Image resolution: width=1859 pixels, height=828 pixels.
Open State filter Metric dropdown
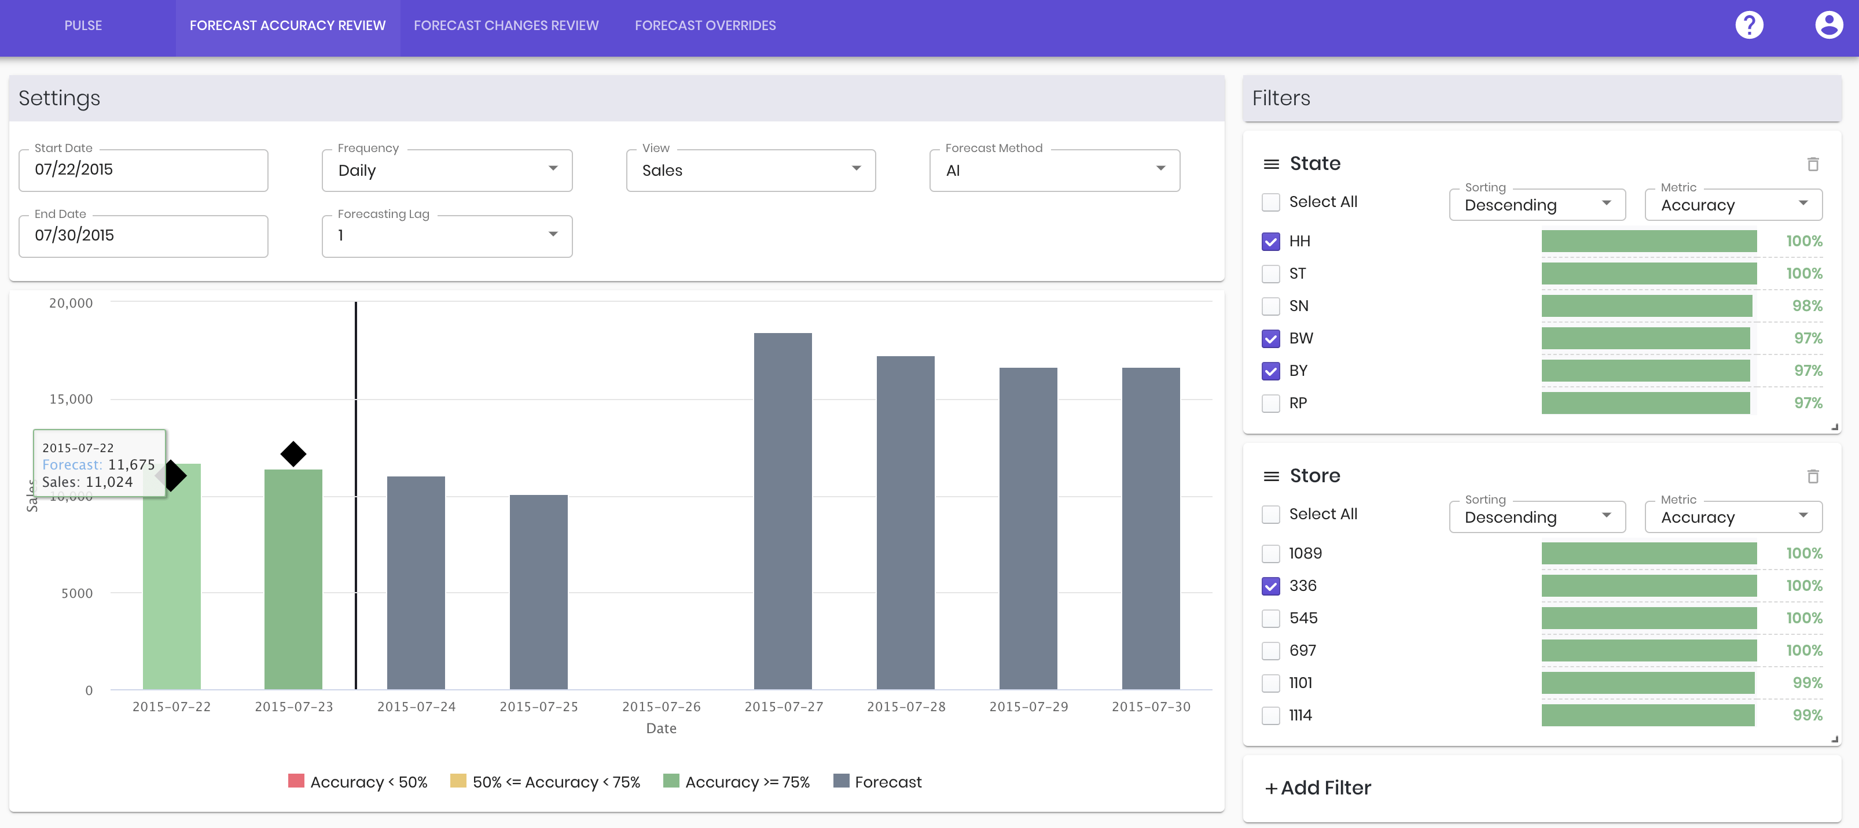[x=1733, y=205]
